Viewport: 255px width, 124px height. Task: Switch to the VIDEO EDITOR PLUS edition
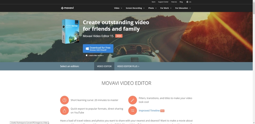[128, 66]
